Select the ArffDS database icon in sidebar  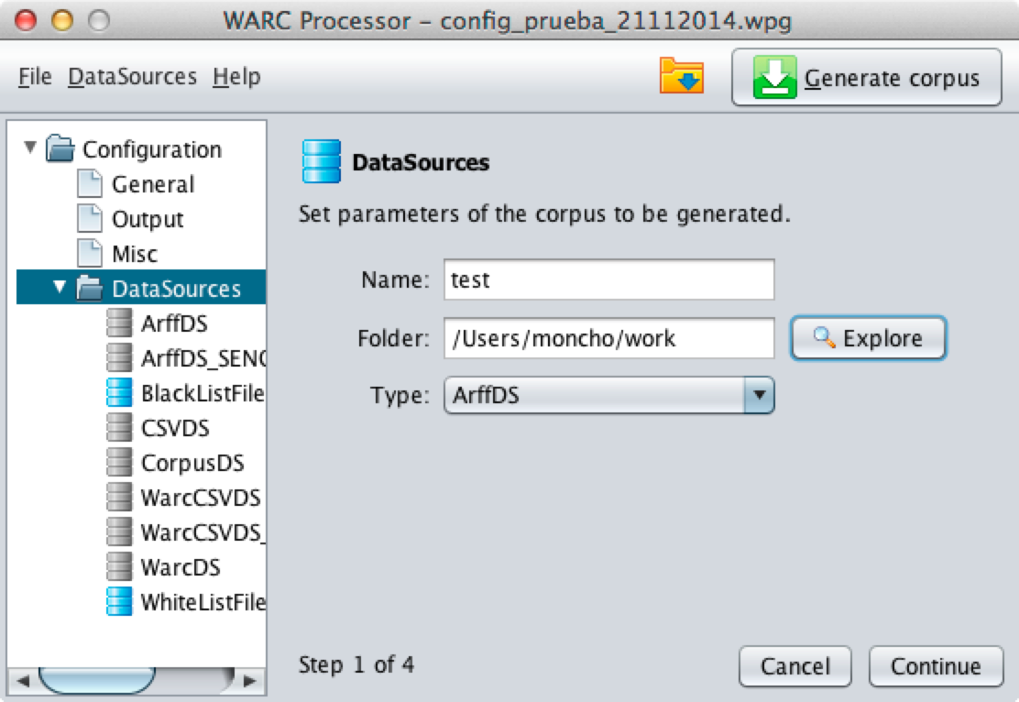tap(118, 323)
